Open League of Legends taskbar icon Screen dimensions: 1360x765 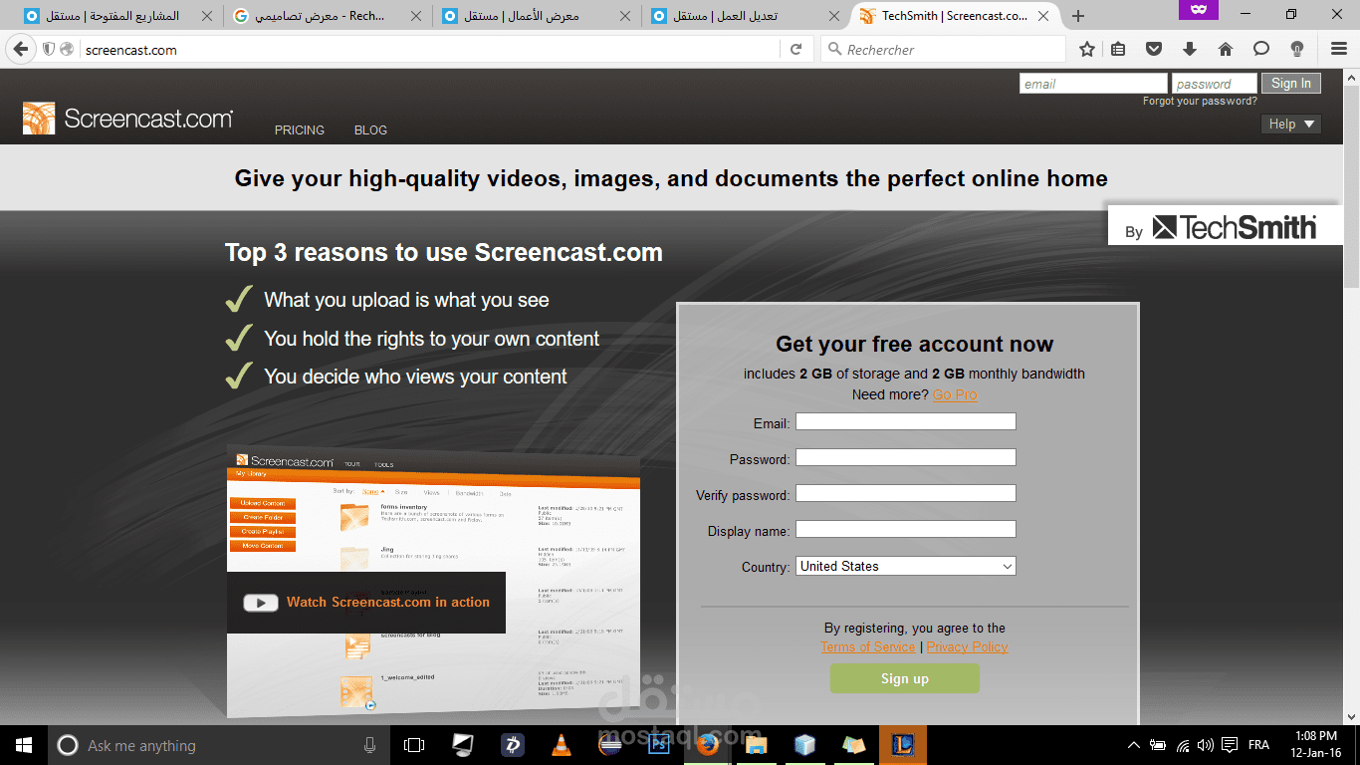[903, 745]
